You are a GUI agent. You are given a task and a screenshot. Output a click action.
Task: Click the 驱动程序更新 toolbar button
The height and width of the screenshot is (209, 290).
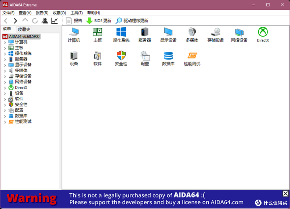point(132,20)
